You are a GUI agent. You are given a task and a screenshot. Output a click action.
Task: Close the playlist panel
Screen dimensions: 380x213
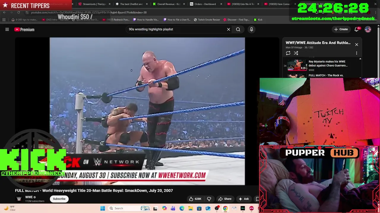[357, 45]
